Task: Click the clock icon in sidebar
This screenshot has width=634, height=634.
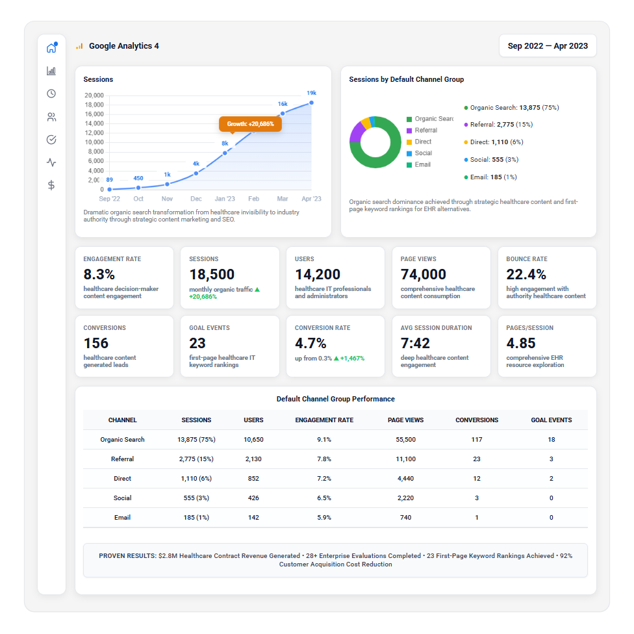Action: pos(51,94)
